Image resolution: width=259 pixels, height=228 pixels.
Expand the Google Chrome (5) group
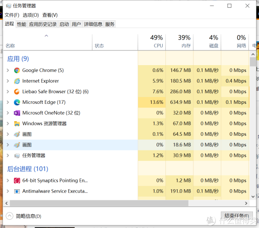pyautogui.click(x=8, y=70)
